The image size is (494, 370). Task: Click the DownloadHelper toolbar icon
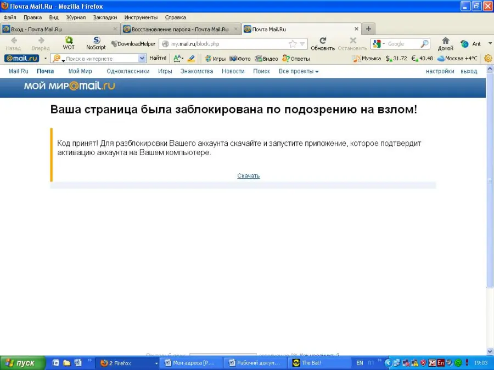133,44
